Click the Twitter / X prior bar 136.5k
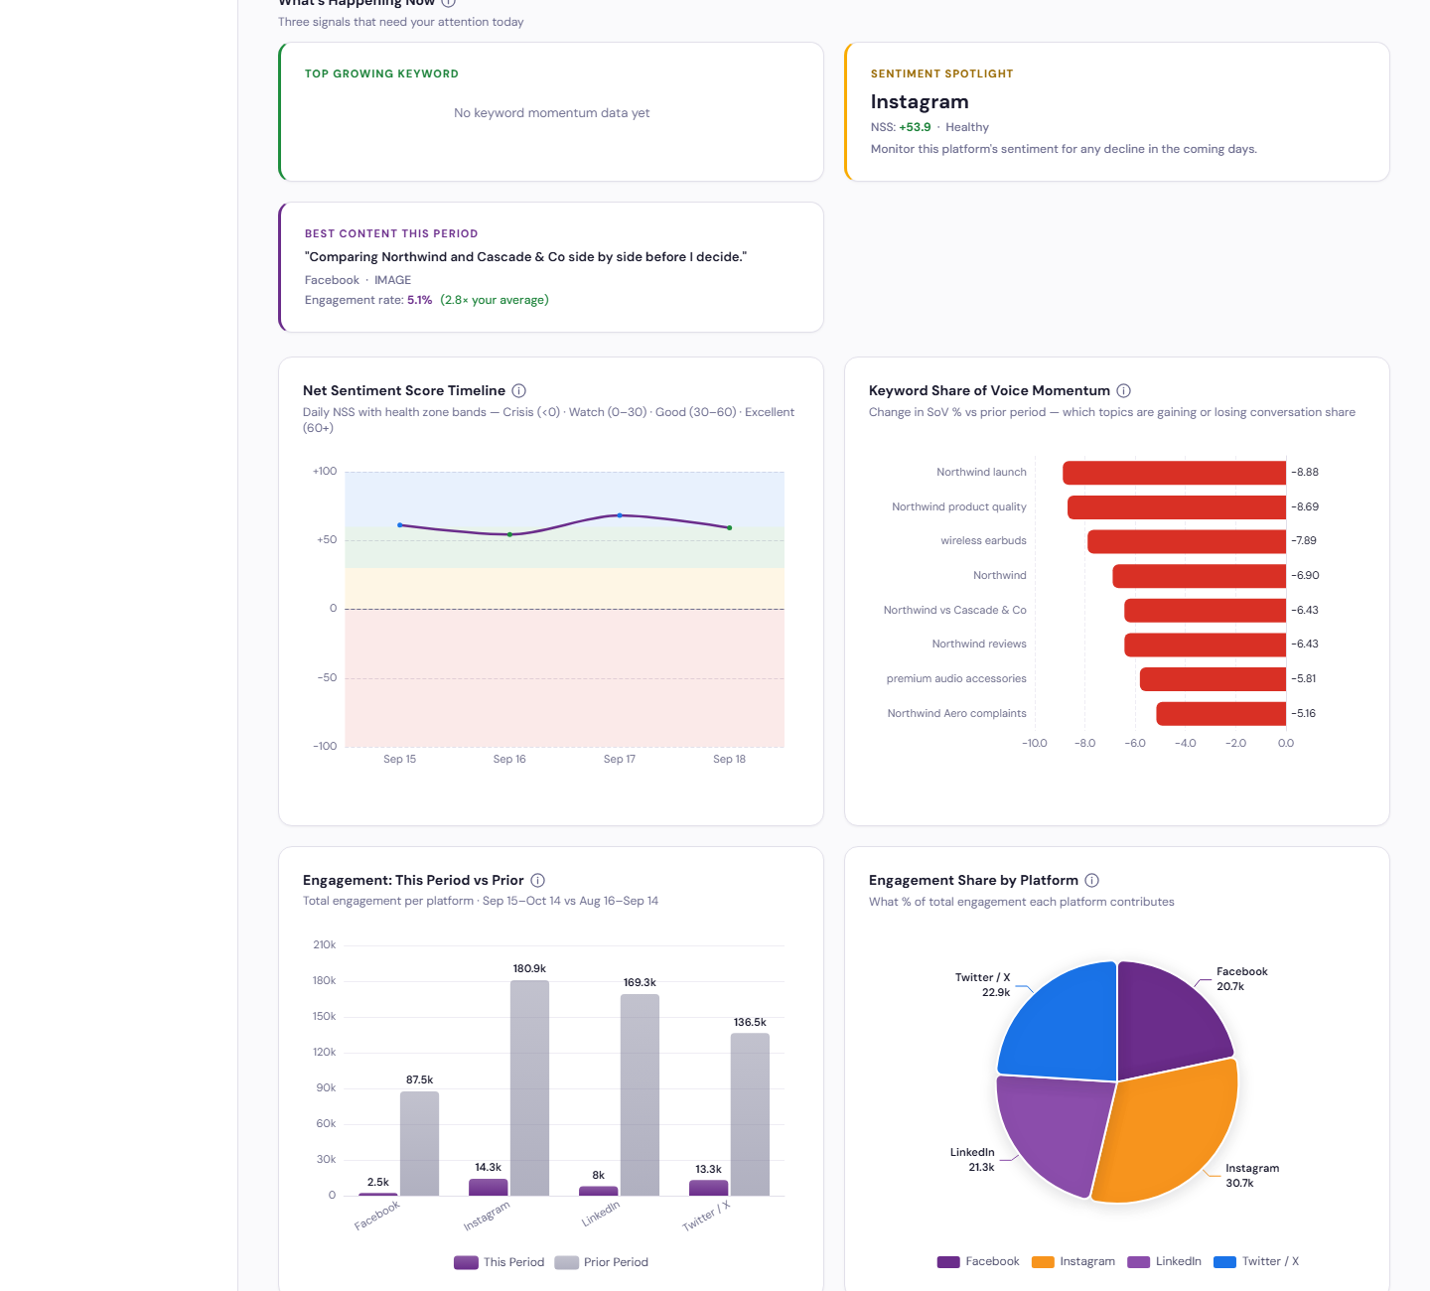 pyautogui.click(x=750, y=1114)
